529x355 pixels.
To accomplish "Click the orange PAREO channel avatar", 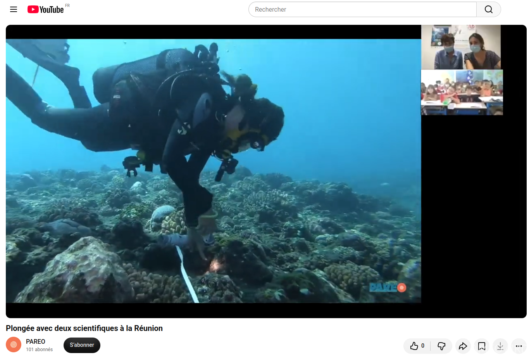I will pyautogui.click(x=14, y=345).
